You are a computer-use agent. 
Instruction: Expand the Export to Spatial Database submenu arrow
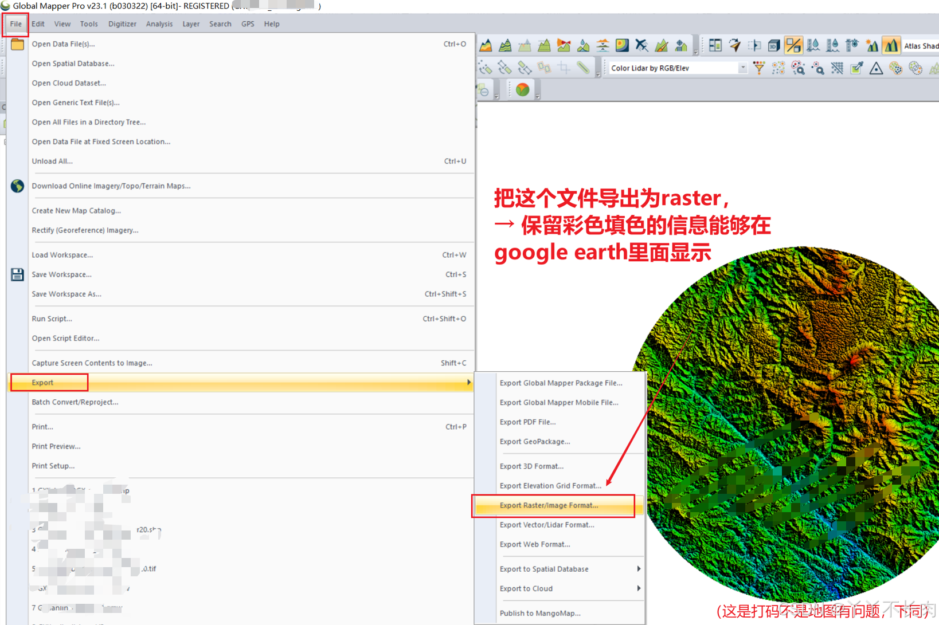coord(639,569)
